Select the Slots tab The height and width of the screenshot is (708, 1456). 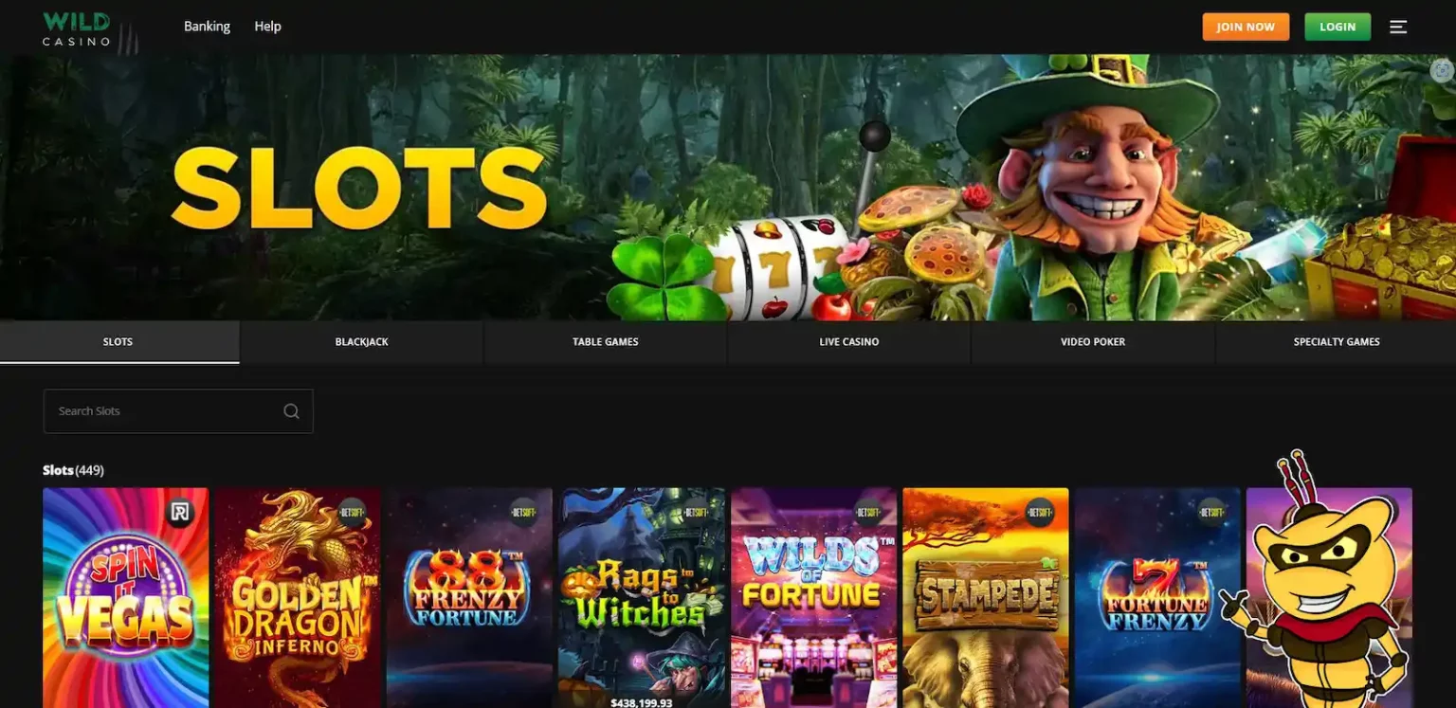click(x=118, y=342)
